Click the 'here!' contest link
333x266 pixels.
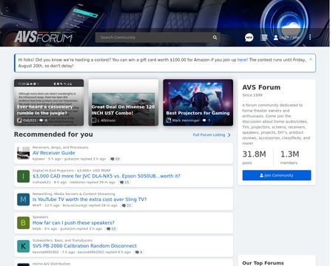pos(243,60)
